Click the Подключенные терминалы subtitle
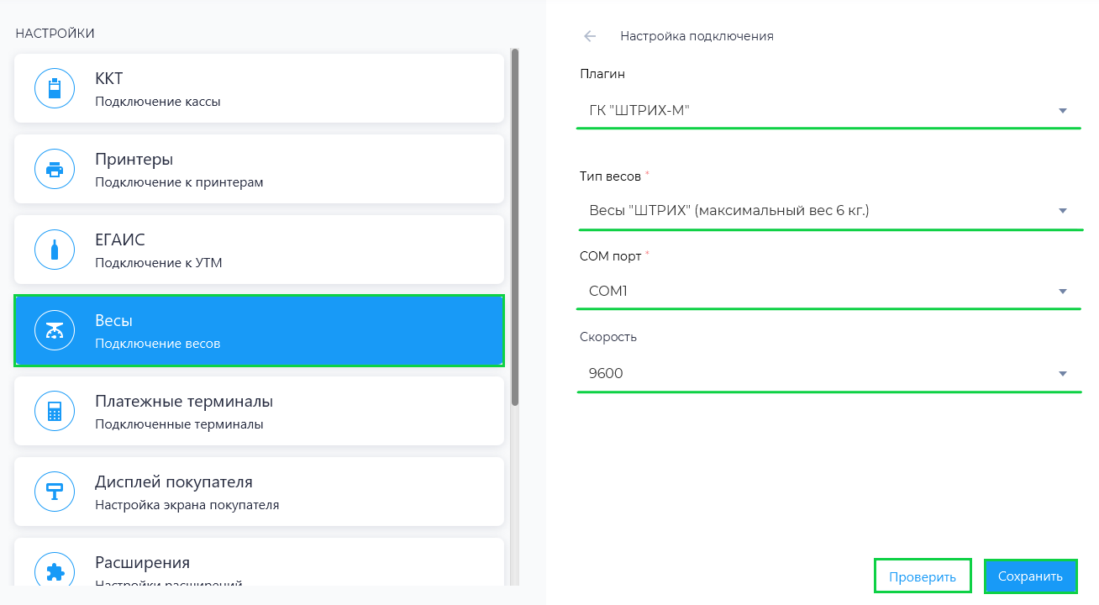The height and width of the screenshot is (605, 1099). point(179,424)
